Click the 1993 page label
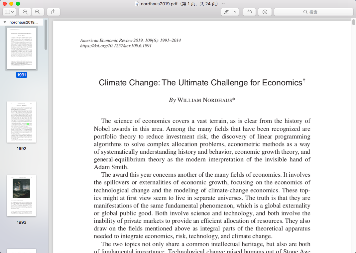The image size is (356, 253). [x=21, y=222]
